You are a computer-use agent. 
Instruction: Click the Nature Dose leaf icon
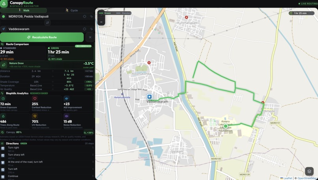[x=4, y=65]
